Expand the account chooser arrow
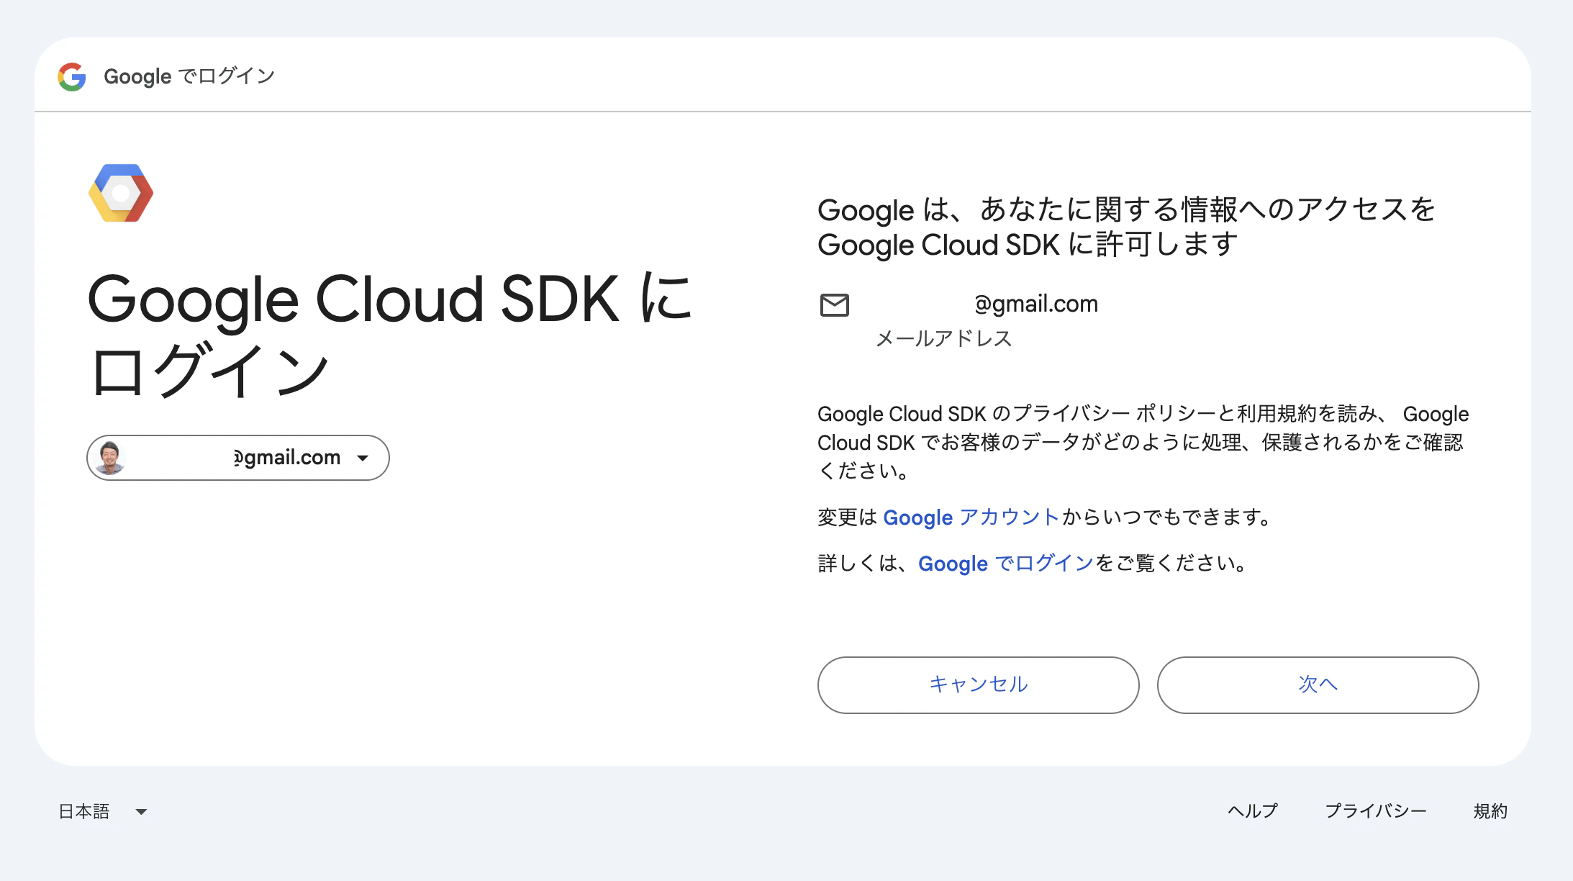 click(363, 458)
